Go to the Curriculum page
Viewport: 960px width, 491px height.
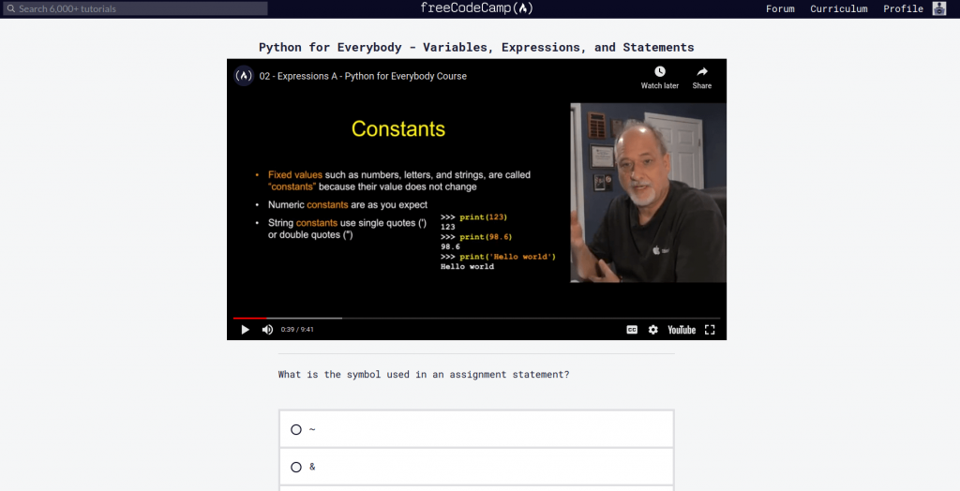click(x=839, y=8)
